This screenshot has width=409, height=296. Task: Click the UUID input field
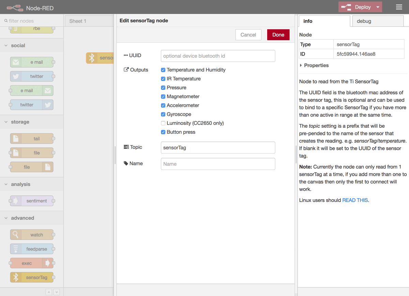click(x=218, y=56)
